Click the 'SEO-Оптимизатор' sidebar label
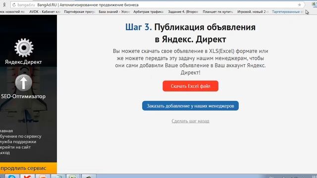Screen dimensions: 317x178 pos(23,96)
